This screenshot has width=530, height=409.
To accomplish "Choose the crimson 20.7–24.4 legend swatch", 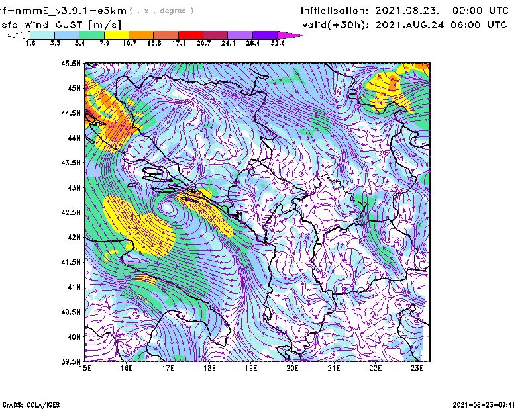I will click(215, 35).
